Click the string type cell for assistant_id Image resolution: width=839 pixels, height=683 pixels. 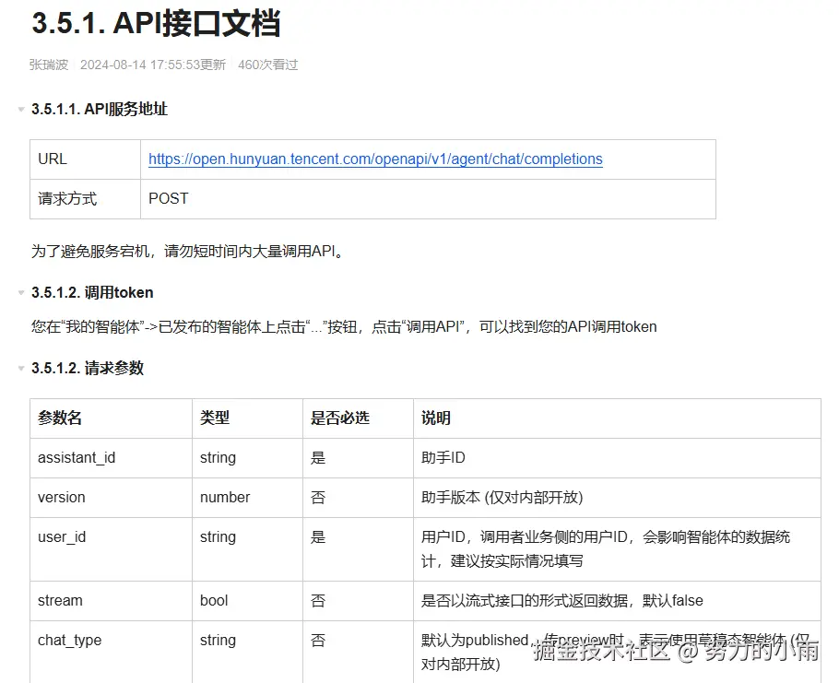click(247, 458)
